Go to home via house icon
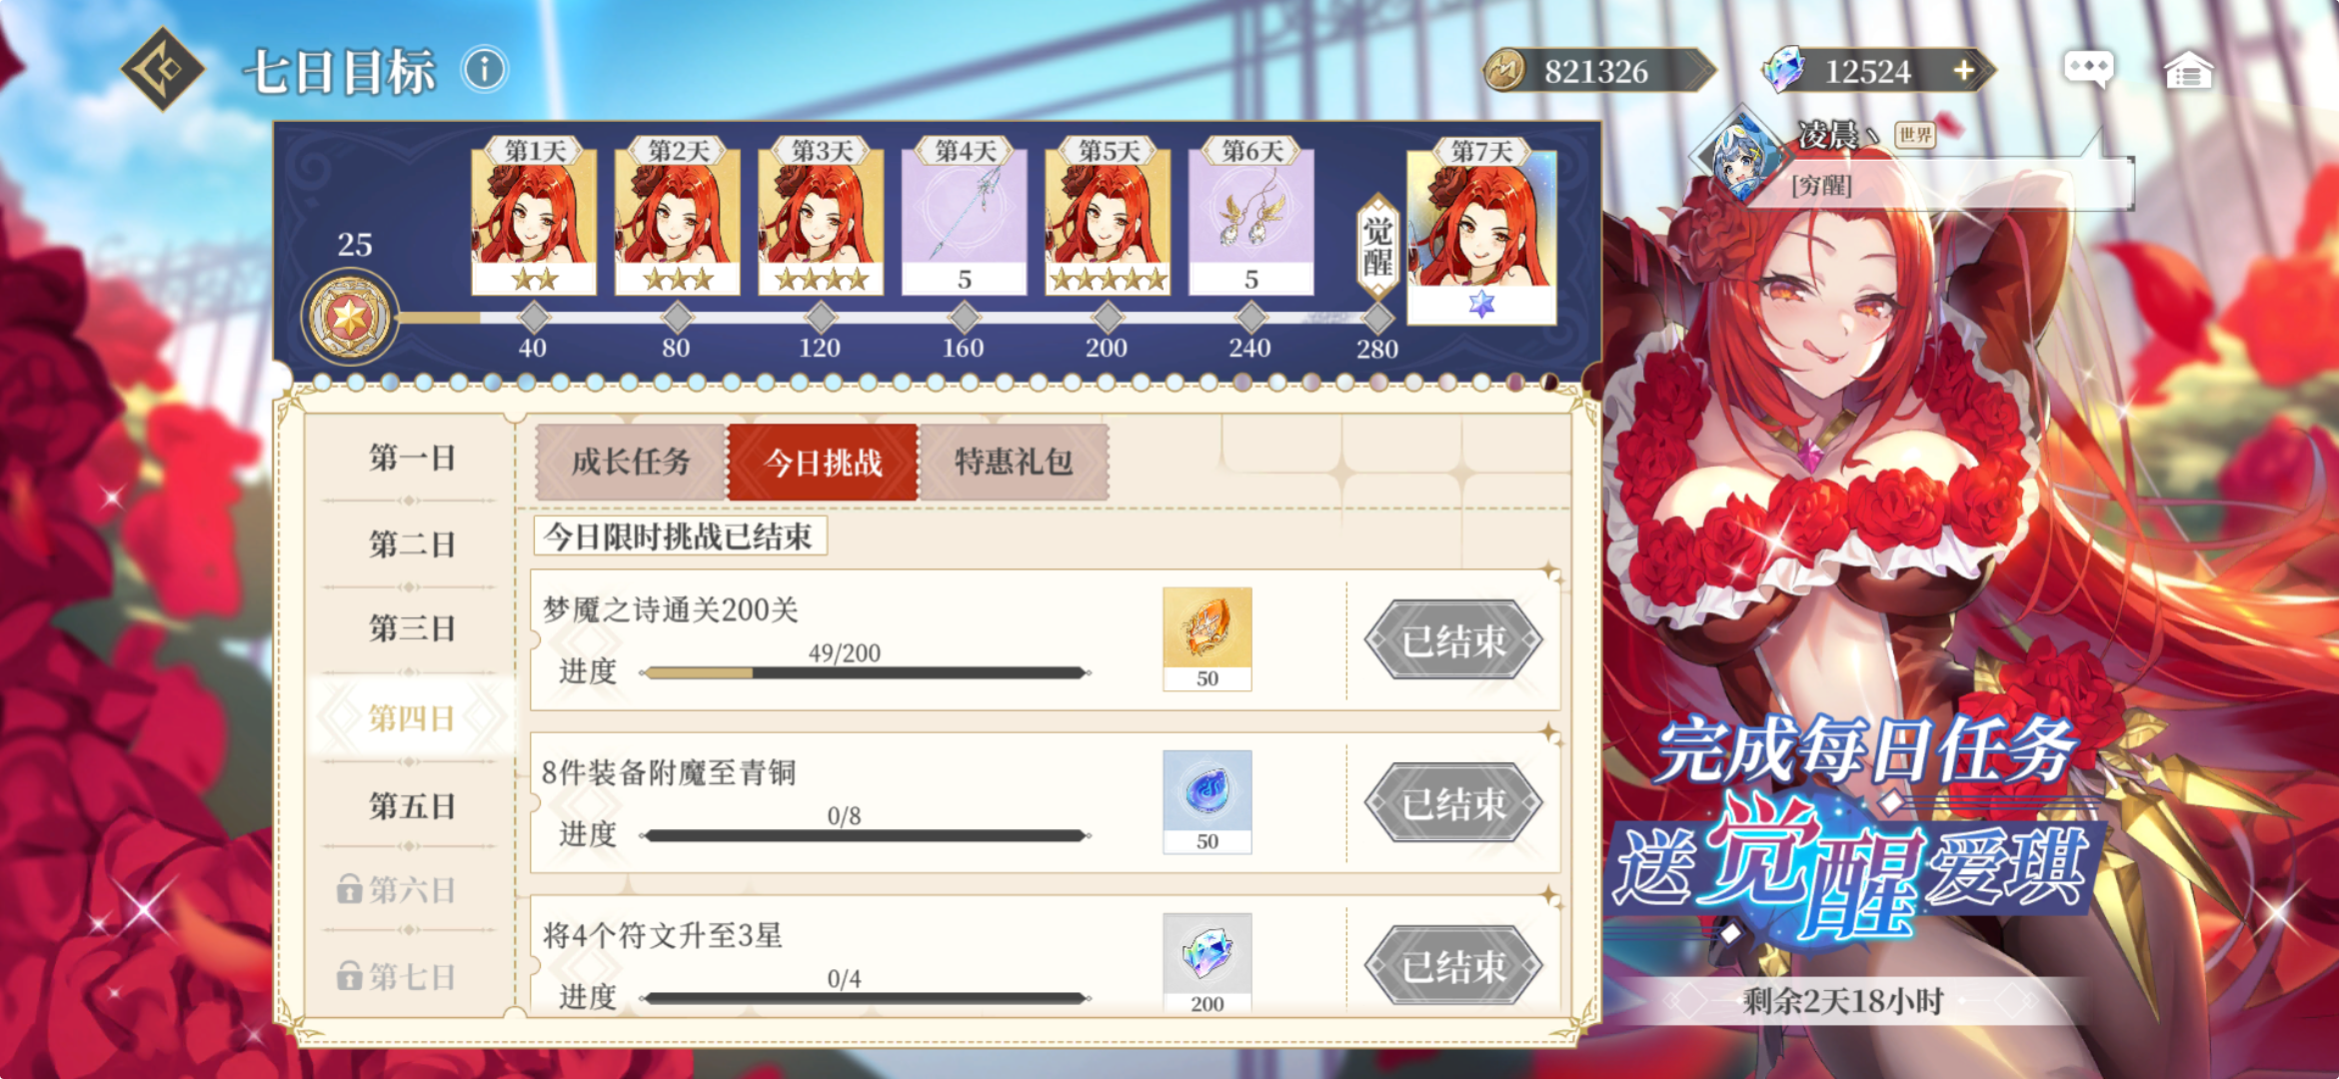Image resolution: width=2339 pixels, height=1079 pixels. tap(2188, 70)
